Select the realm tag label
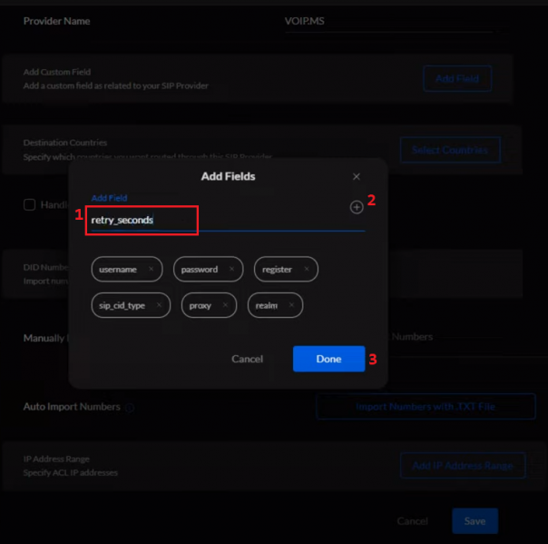 [x=267, y=305]
